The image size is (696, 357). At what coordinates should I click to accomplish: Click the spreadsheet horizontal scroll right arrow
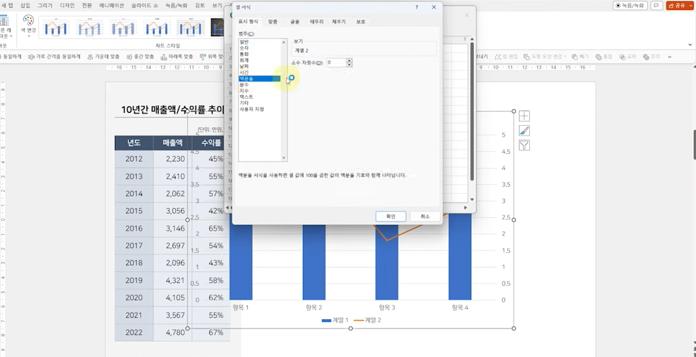pyautogui.click(x=465, y=207)
